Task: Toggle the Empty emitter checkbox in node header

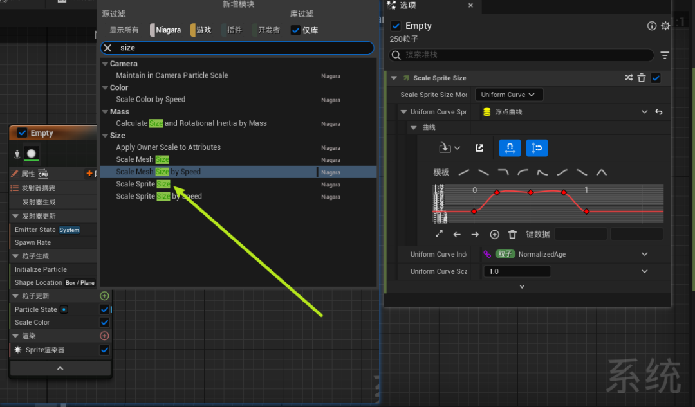Action: pyautogui.click(x=22, y=133)
